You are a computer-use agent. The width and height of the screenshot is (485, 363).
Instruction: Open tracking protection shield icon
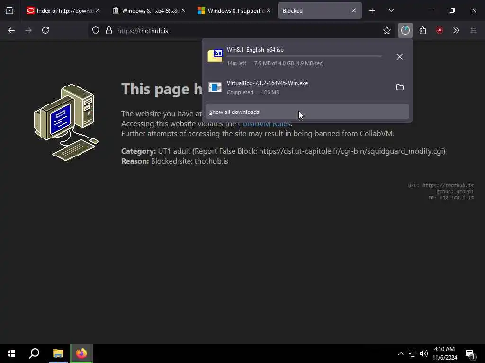click(x=96, y=30)
